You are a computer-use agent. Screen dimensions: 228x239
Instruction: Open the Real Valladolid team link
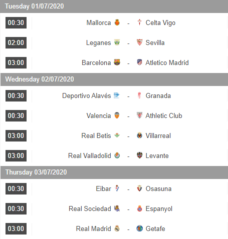pos(90,155)
